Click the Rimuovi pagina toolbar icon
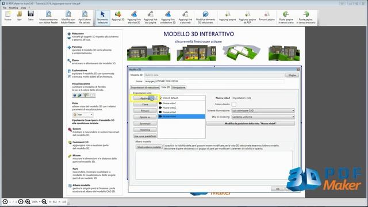368x207 pixels. [267, 16]
